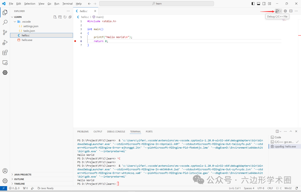The image size is (301, 192).
Task: Collapse the .vscode folder
Action: click(x=15, y=21)
